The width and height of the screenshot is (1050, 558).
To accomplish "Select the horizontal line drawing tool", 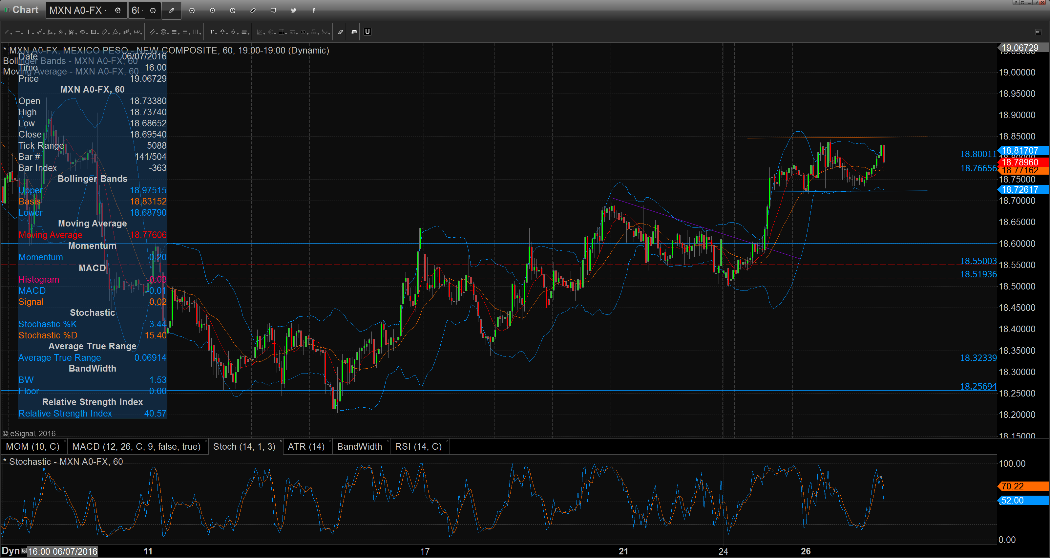I will [17, 32].
